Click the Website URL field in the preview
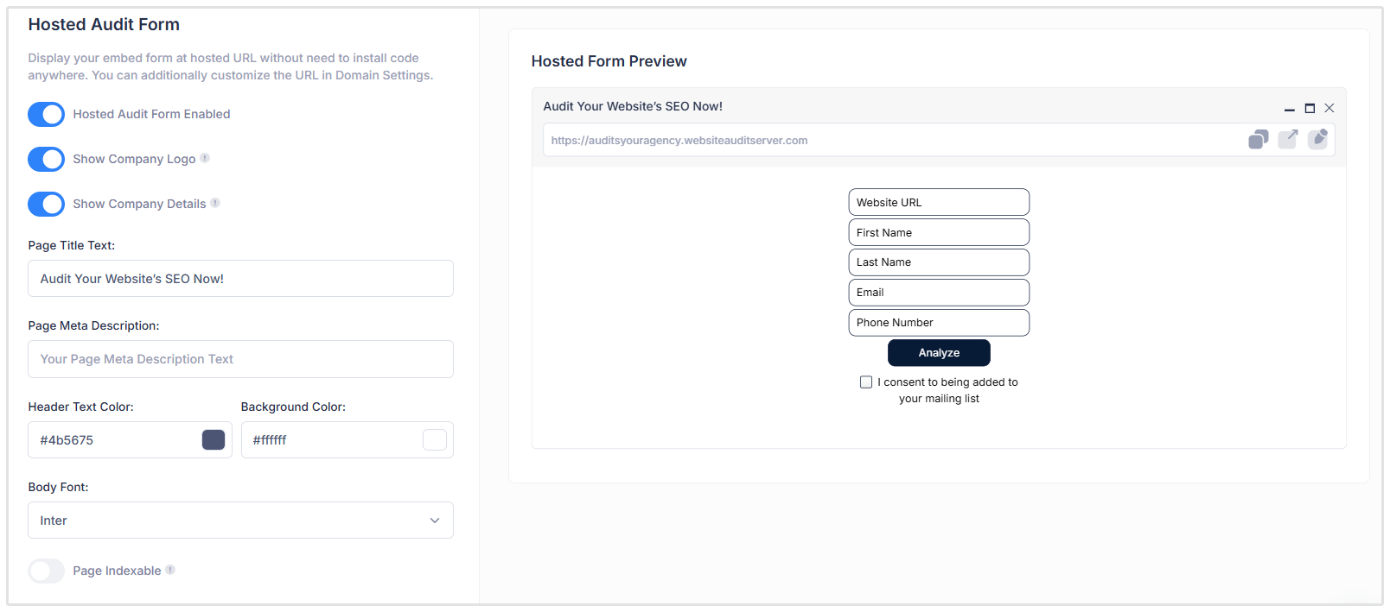 (x=939, y=201)
